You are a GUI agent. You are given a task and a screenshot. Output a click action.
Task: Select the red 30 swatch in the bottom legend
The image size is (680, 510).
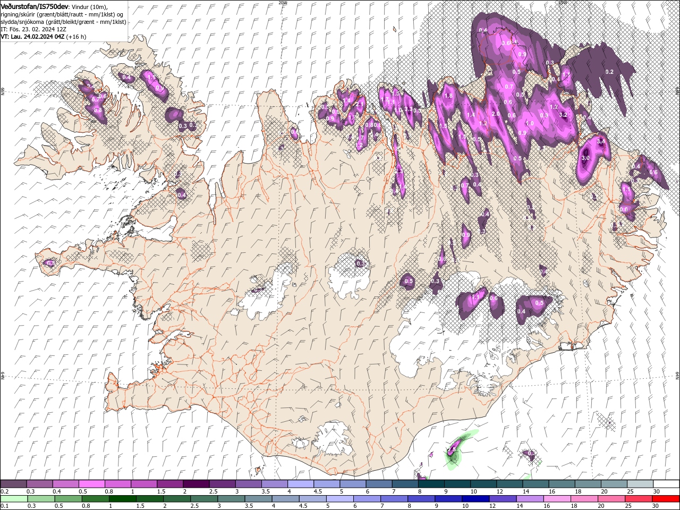pos(666,499)
